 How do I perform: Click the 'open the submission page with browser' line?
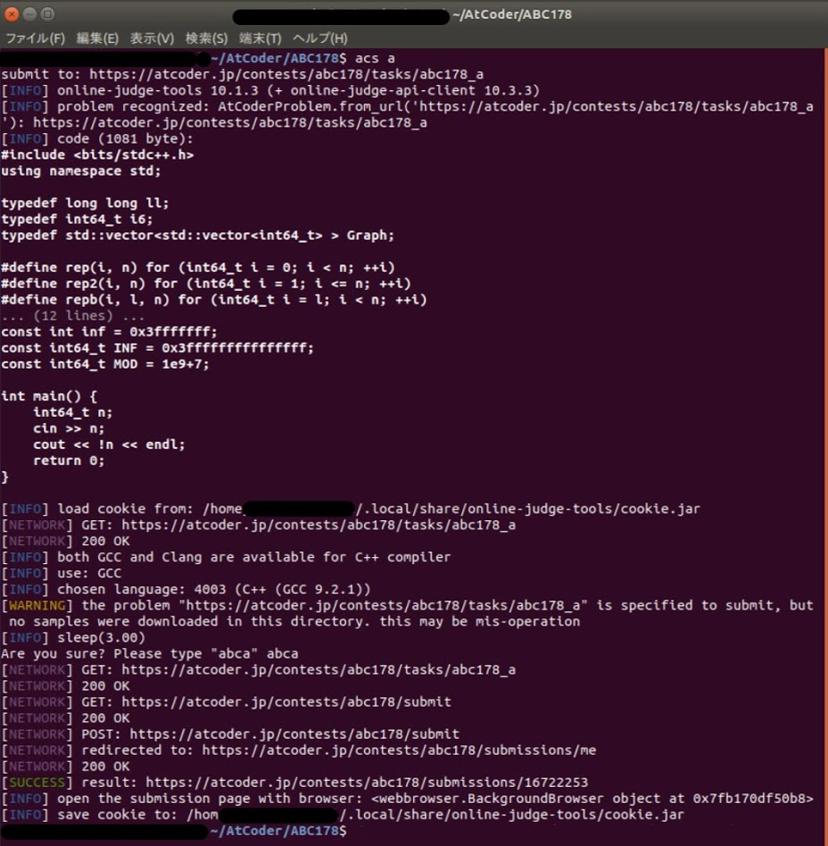[x=407, y=799]
